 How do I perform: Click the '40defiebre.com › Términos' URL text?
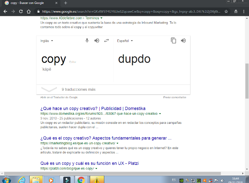click(x=70, y=18)
